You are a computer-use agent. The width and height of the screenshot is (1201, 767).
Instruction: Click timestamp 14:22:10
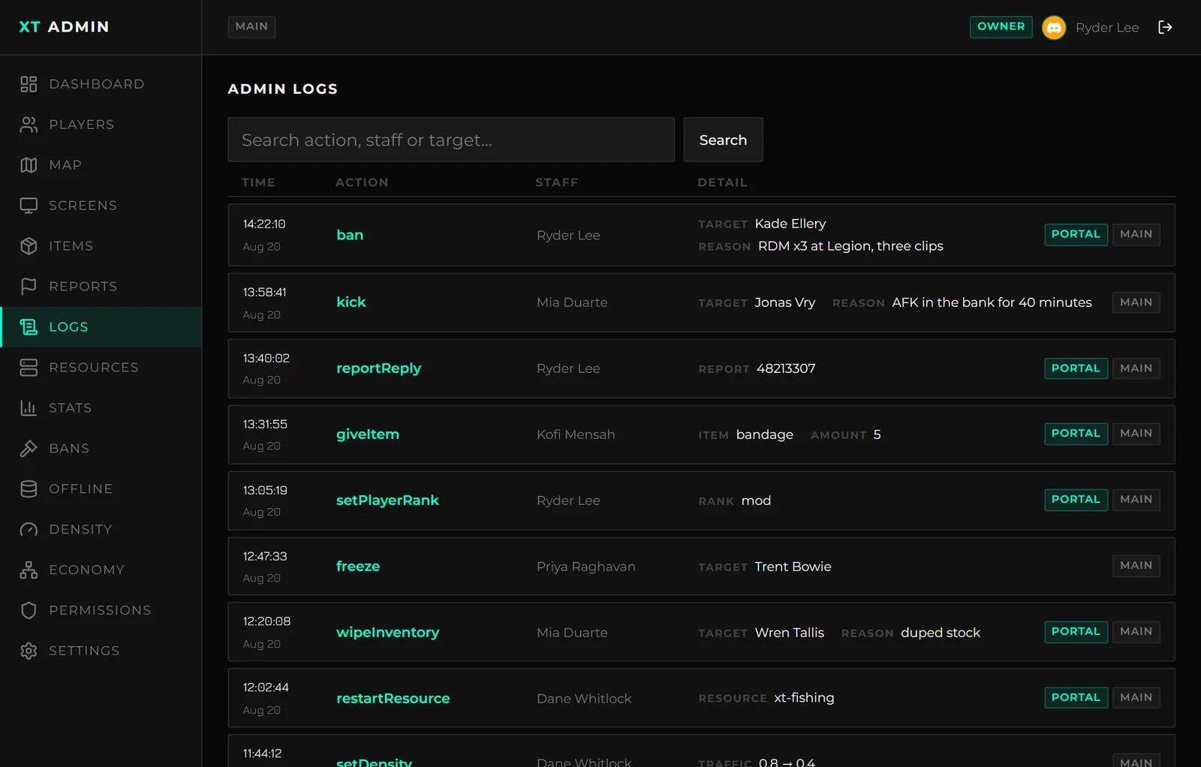tap(264, 224)
